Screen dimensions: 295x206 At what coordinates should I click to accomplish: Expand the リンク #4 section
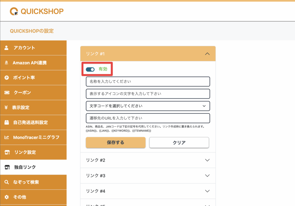coord(148,191)
